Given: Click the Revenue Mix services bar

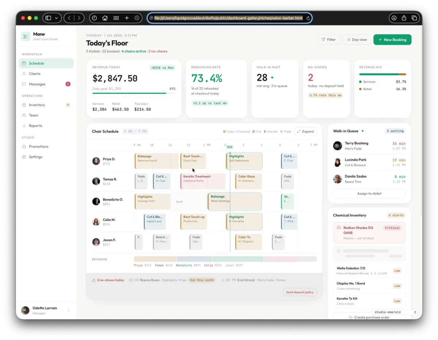Looking at the screenshot, I should click(379, 74).
